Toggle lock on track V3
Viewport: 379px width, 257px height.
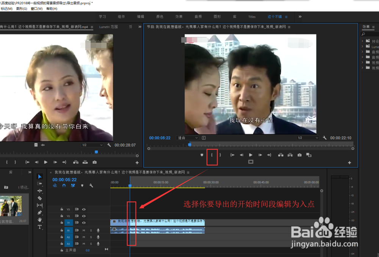pos(62,209)
